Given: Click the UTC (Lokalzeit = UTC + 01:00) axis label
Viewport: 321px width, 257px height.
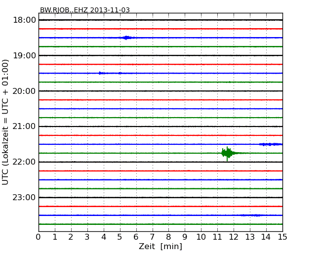Looking at the screenshot, I should (x=5, y=122).
